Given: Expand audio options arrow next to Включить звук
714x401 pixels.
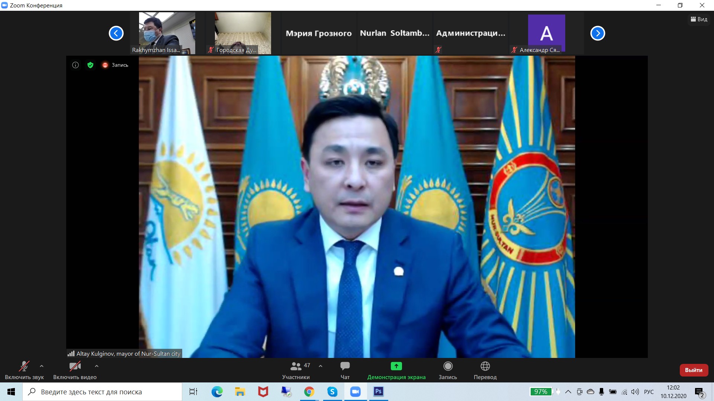Looking at the screenshot, I should pos(42,366).
